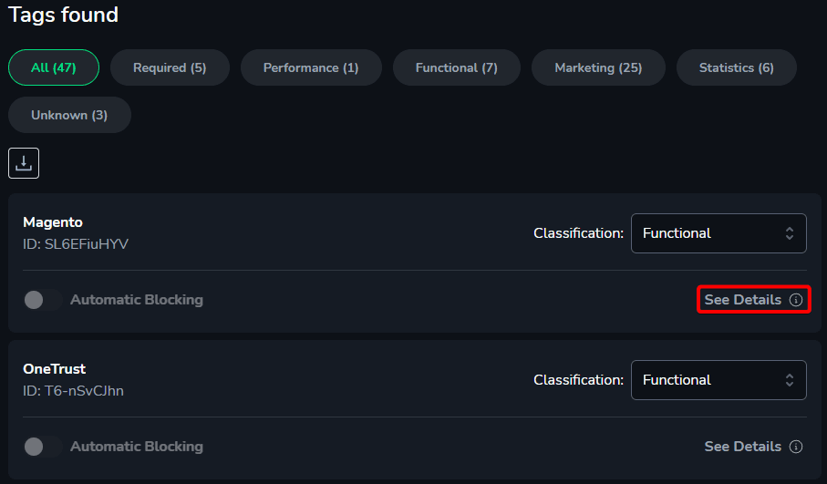Switch to the Functional (7) filter
The height and width of the screenshot is (484, 827).
(x=457, y=67)
